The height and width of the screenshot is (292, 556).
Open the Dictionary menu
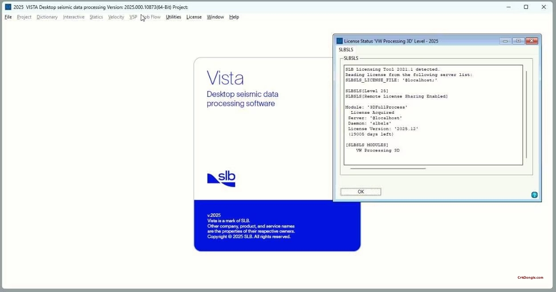[47, 17]
